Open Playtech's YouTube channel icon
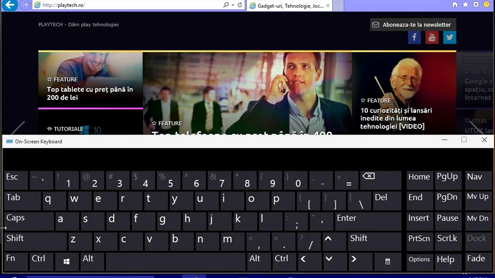This screenshot has width=495, height=278. point(432,37)
